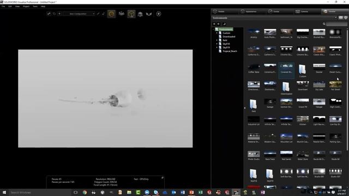Open the View menu
The image size is (349, 196).
[x=17, y=7]
